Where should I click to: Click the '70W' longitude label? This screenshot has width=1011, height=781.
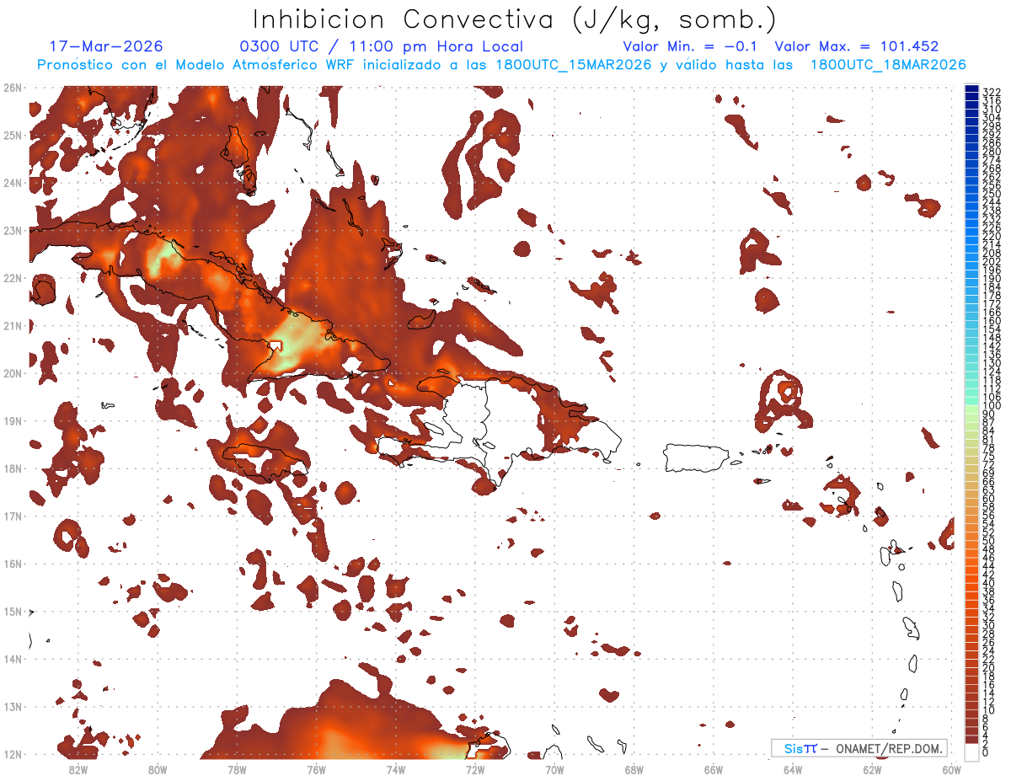[554, 769]
